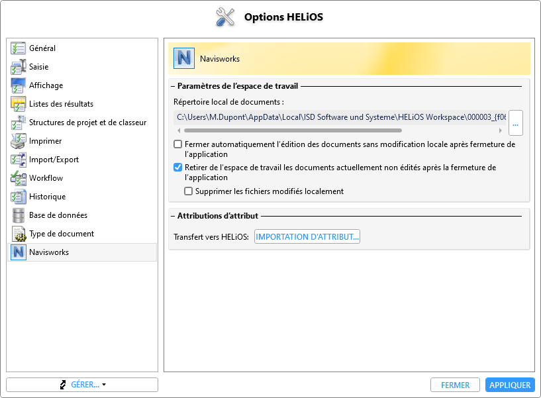The width and height of the screenshot is (541, 398).
Task: Click the Type de document icon
Action: click(18, 234)
